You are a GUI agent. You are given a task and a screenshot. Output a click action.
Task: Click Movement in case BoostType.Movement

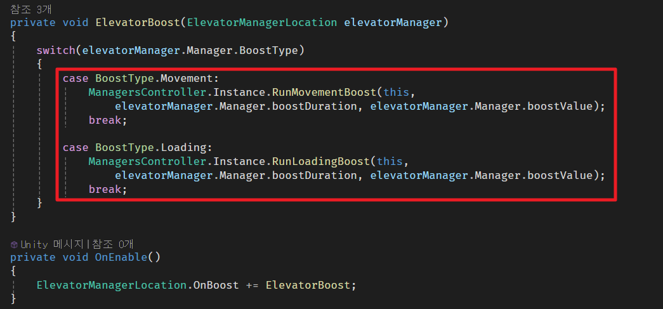click(187, 78)
